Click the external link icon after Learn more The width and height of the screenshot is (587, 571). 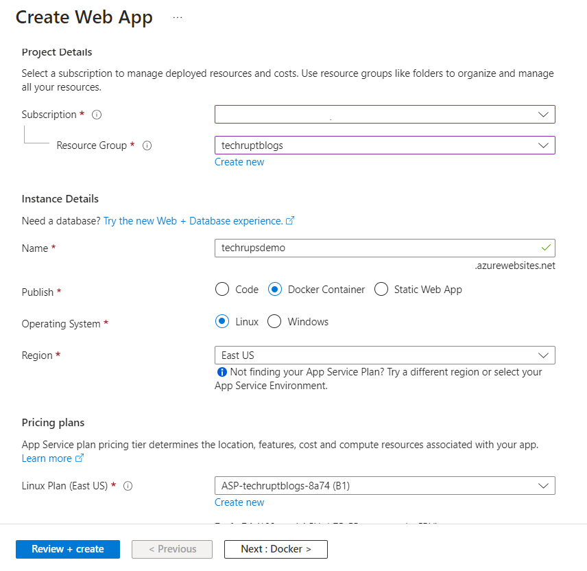(80, 458)
